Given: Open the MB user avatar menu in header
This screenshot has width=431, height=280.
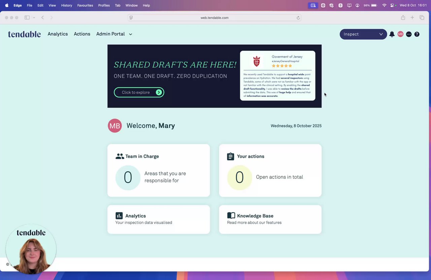Looking at the screenshot, I should click(x=400, y=34).
